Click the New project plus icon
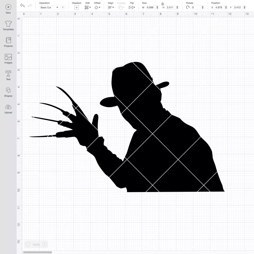The image size is (254, 254). coord(8,7)
